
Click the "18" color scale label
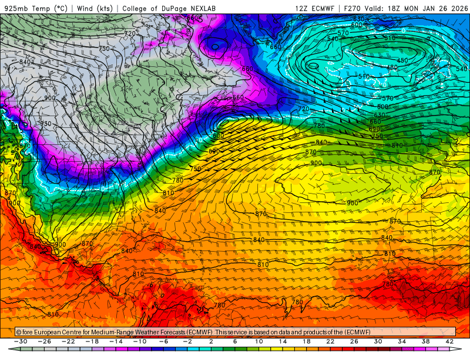306,341
